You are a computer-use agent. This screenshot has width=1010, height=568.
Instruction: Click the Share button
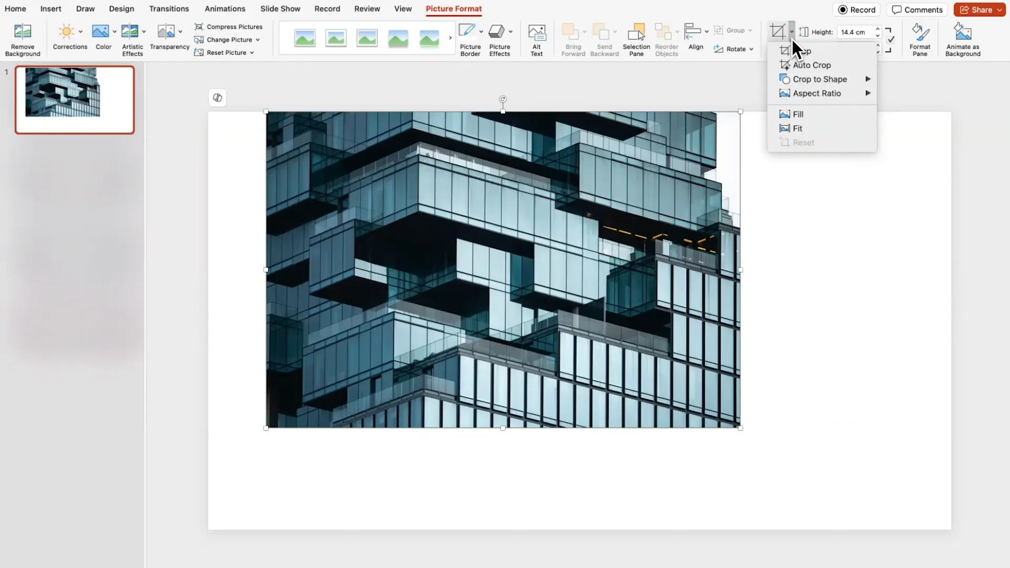click(979, 9)
